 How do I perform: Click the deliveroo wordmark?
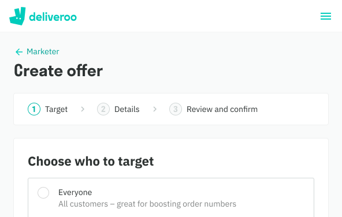(x=53, y=17)
